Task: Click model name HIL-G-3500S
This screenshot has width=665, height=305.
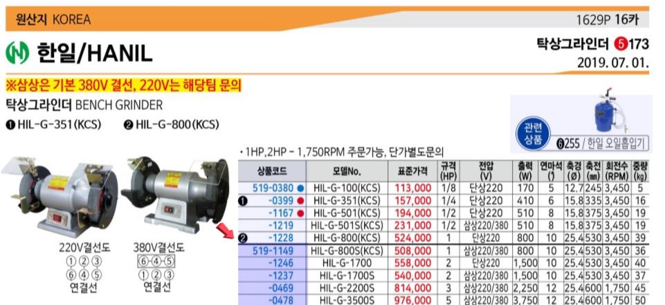Action: tap(347, 300)
